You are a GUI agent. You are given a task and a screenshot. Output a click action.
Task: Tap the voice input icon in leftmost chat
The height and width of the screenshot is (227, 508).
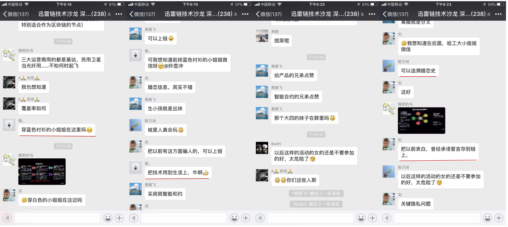click(7, 218)
